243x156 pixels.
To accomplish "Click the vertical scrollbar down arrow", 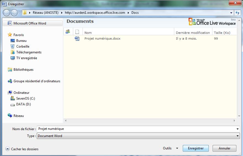I will pyautogui.click(x=239, y=116).
